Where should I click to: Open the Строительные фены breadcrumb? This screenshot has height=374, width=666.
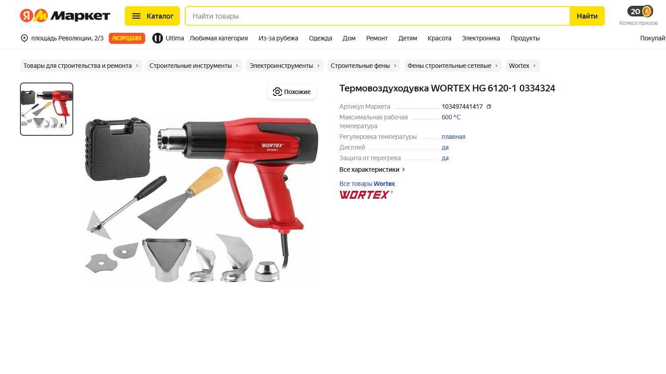coord(364,66)
